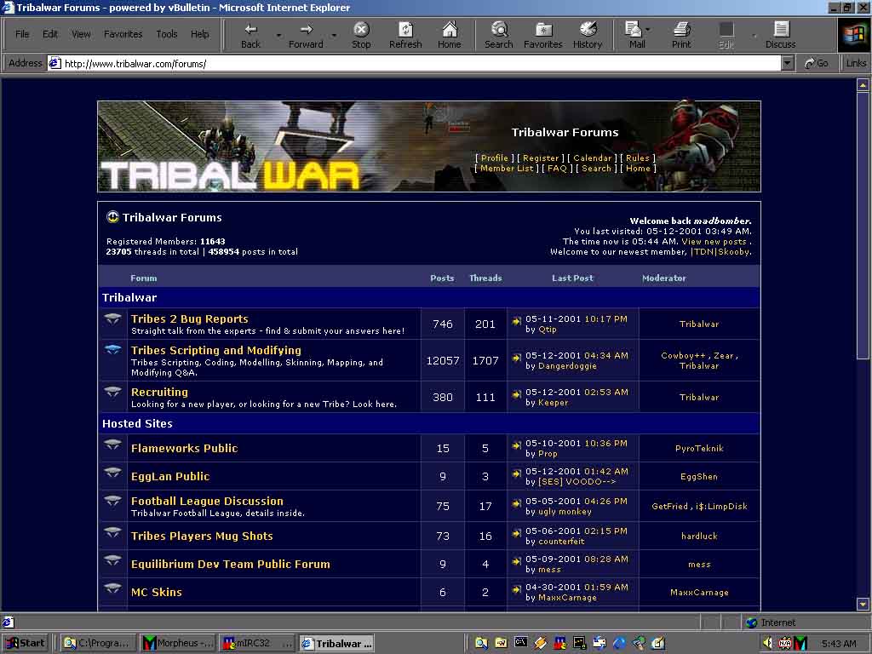
Task: Print the page using the Print button
Action: (x=681, y=36)
